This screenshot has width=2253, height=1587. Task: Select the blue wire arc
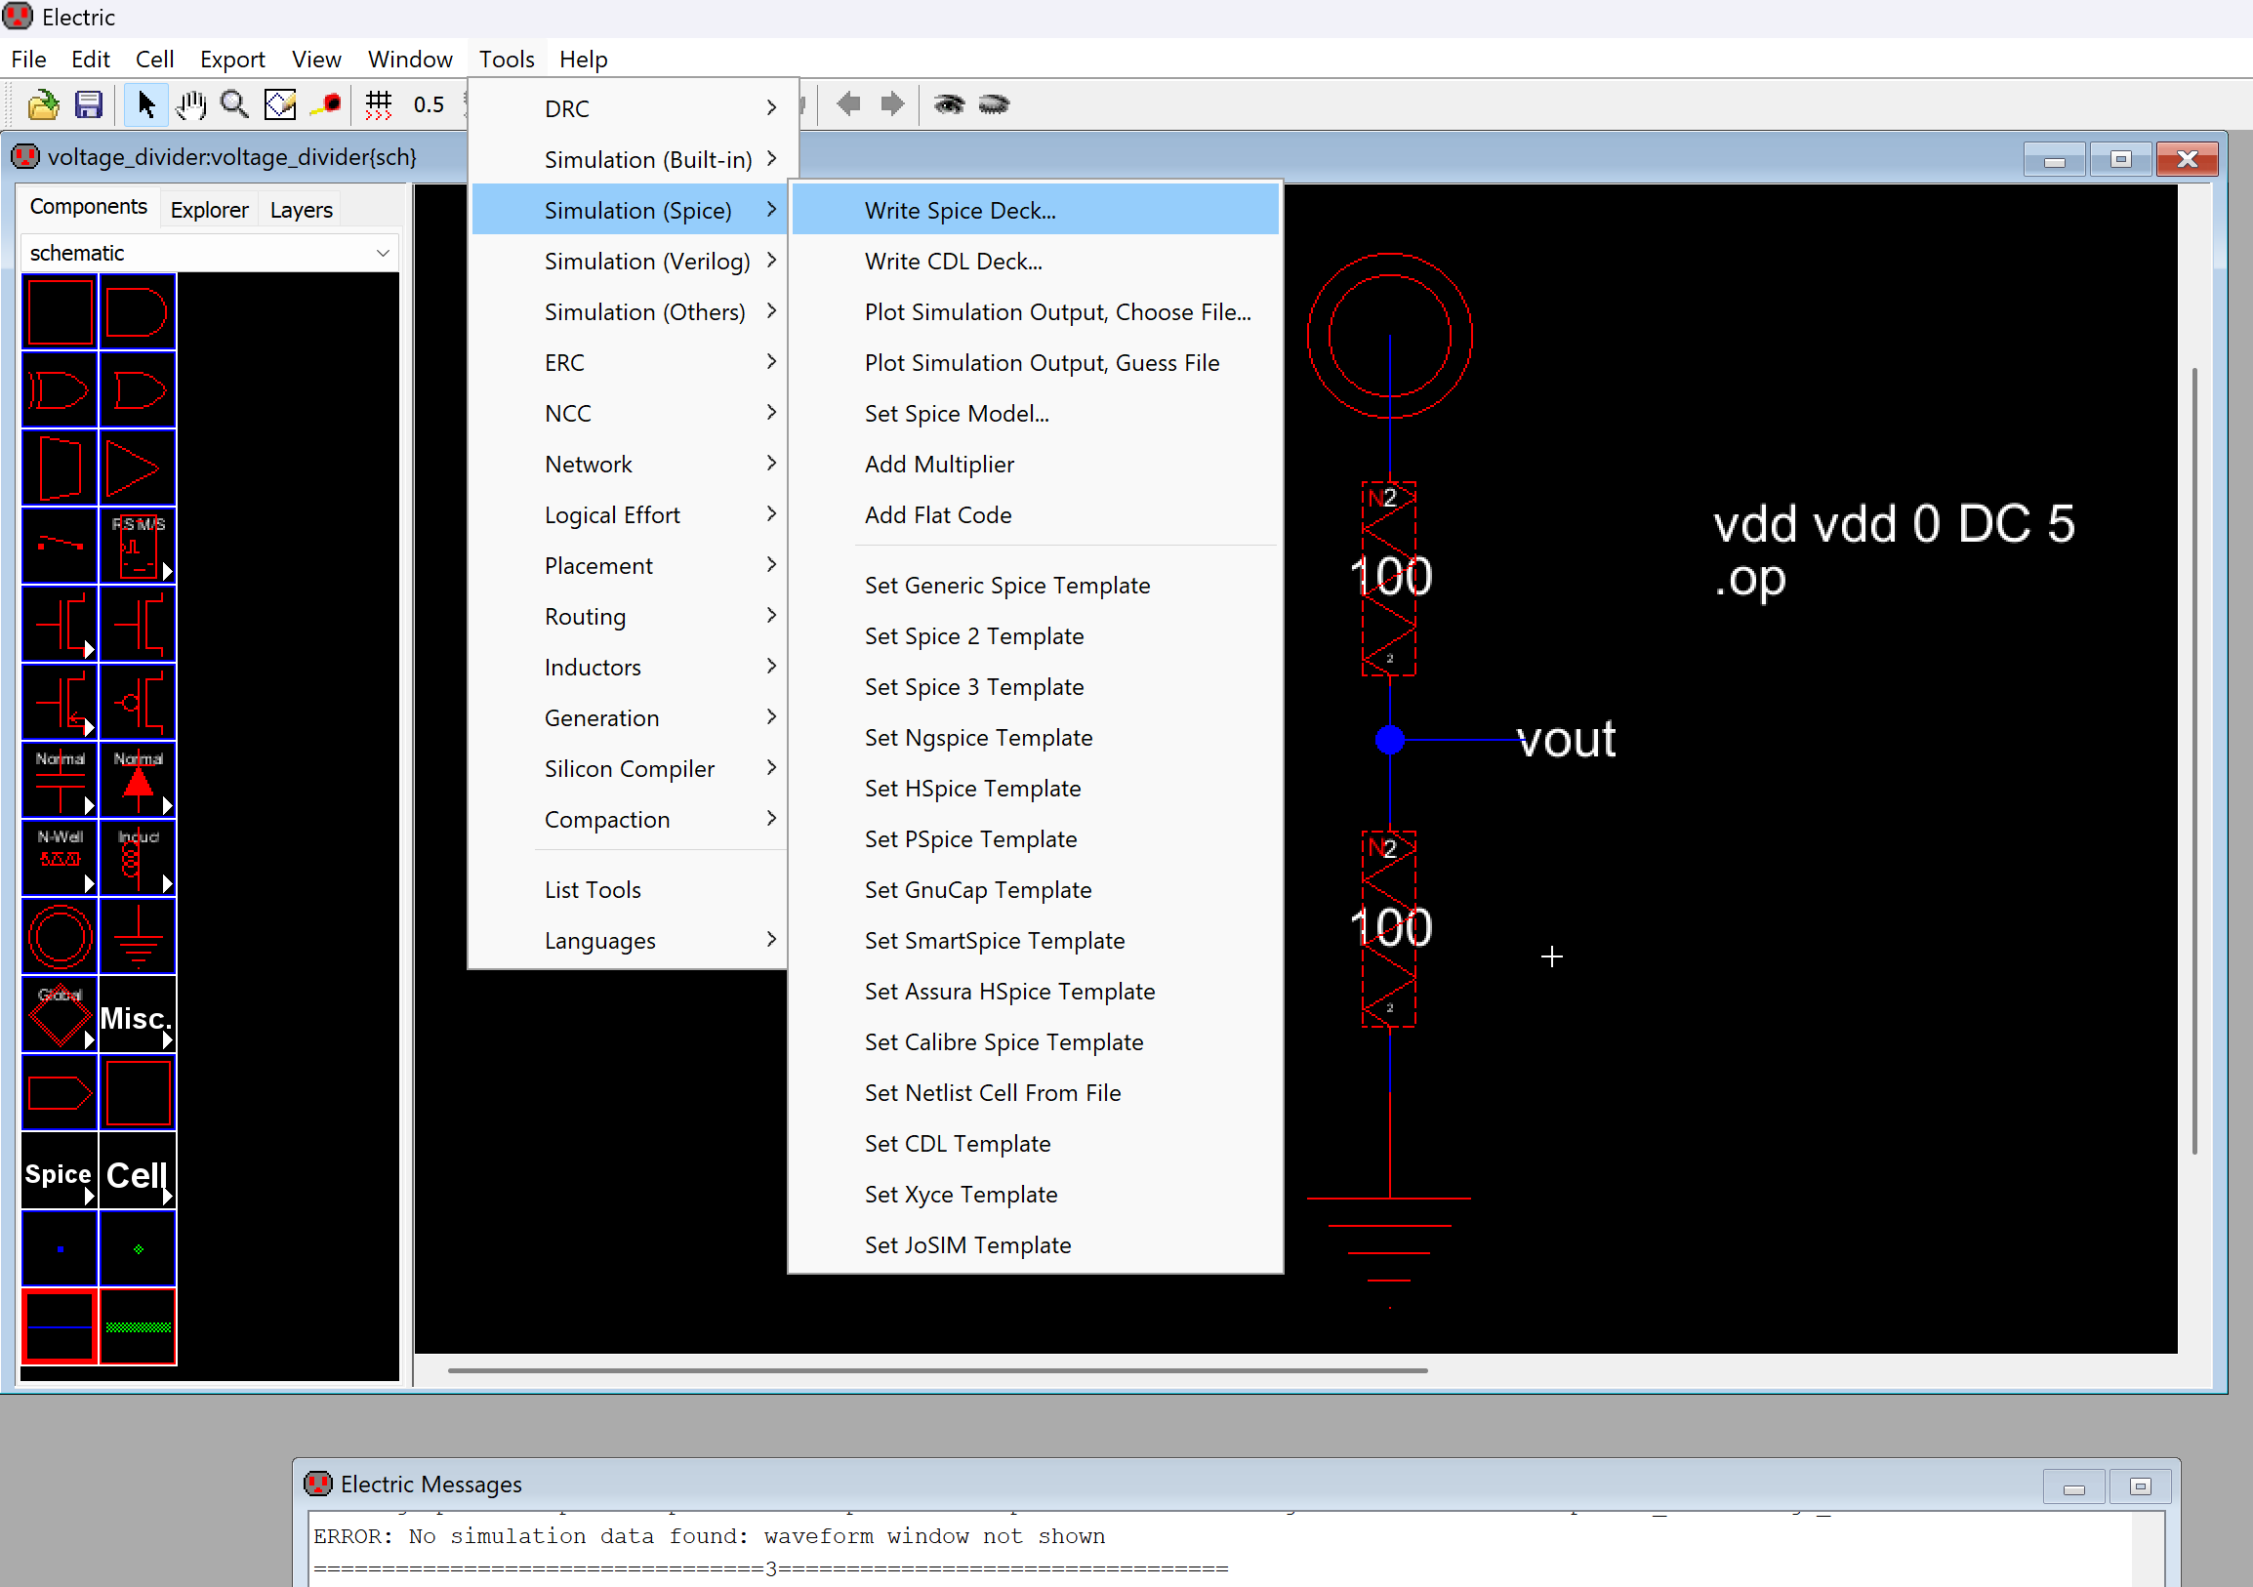click(x=59, y=1327)
